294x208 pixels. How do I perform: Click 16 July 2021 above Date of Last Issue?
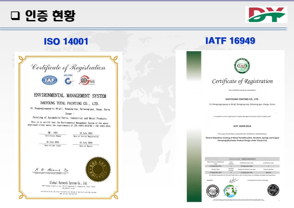click(x=53, y=142)
